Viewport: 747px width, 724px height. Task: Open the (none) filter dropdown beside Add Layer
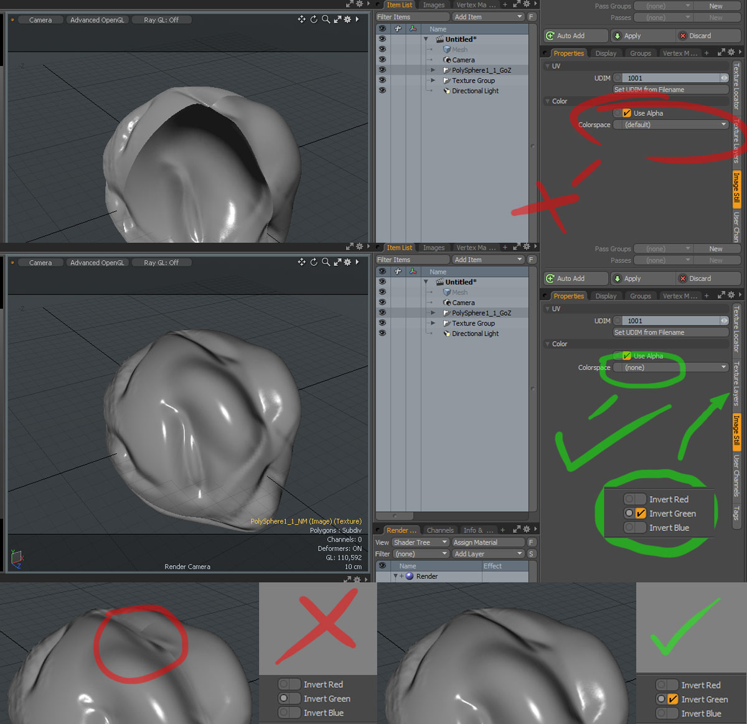click(x=421, y=553)
